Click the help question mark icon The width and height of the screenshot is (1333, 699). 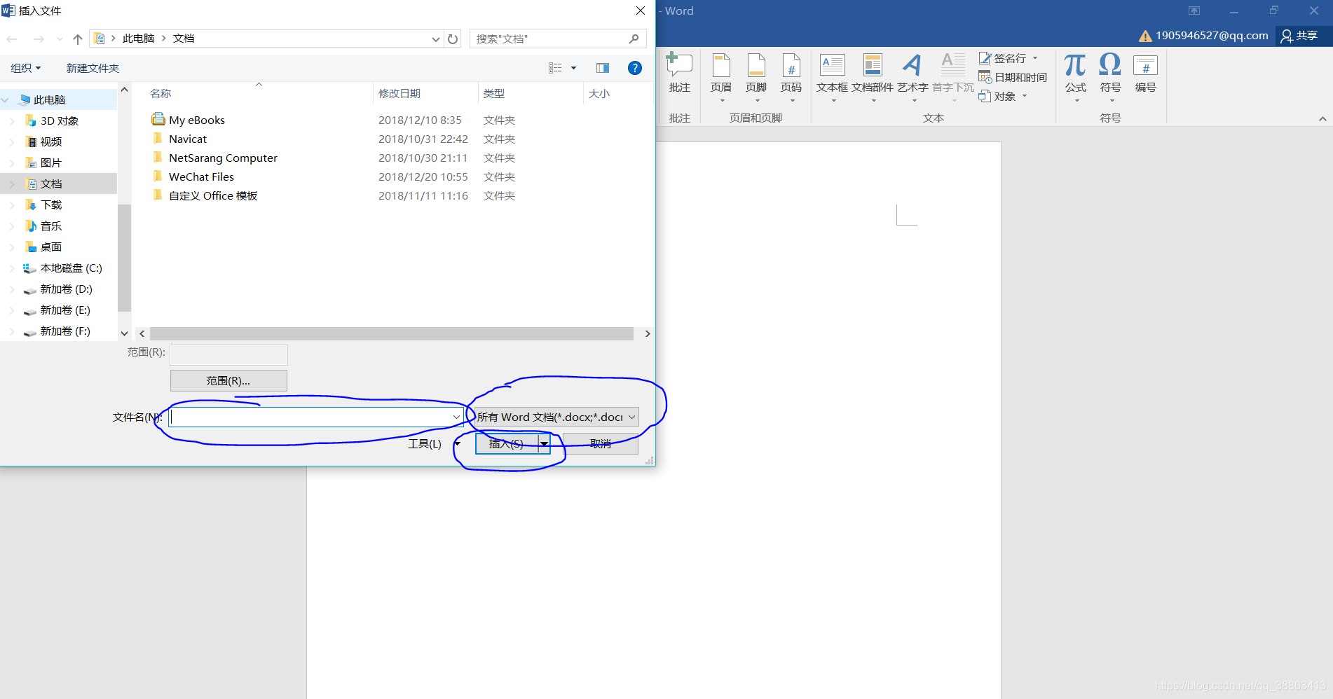point(635,68)
